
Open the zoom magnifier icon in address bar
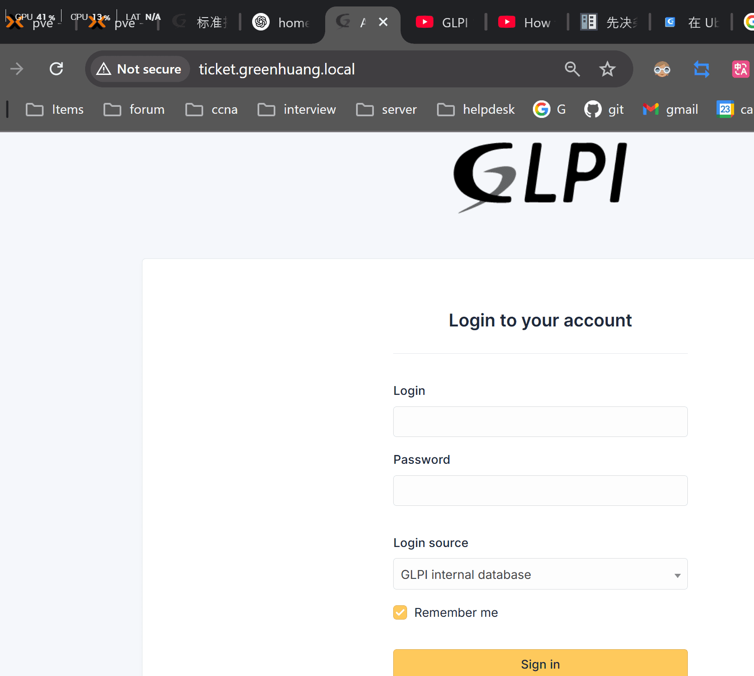[572, 69]
